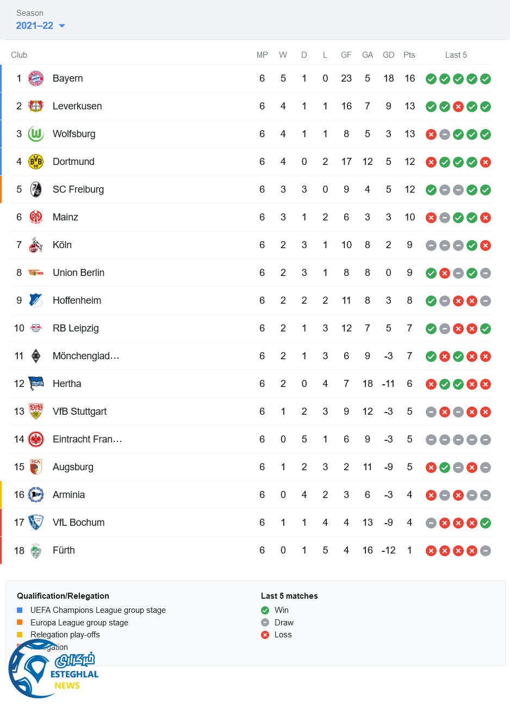Click Fürth's latest draw indicator
510x713 pixels.
[x=486, y=551]
